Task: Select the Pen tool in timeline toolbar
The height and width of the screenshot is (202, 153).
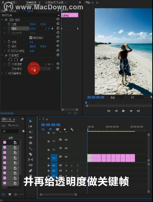Action: tap(30, 171)
